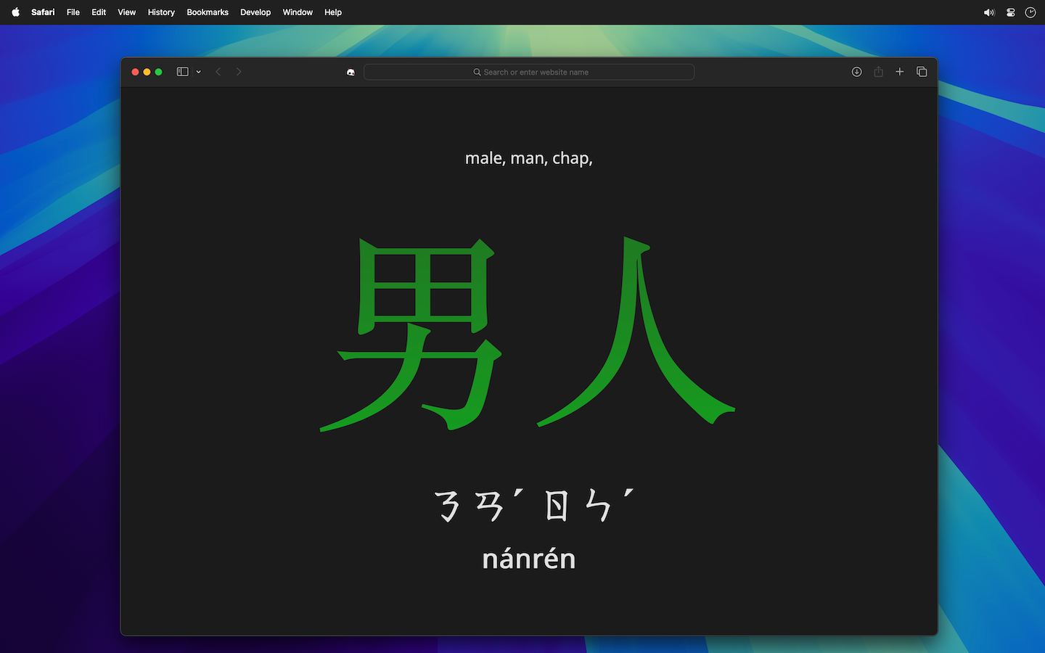Open the Window menu
1045x653 pixels.
click(298, 12)
